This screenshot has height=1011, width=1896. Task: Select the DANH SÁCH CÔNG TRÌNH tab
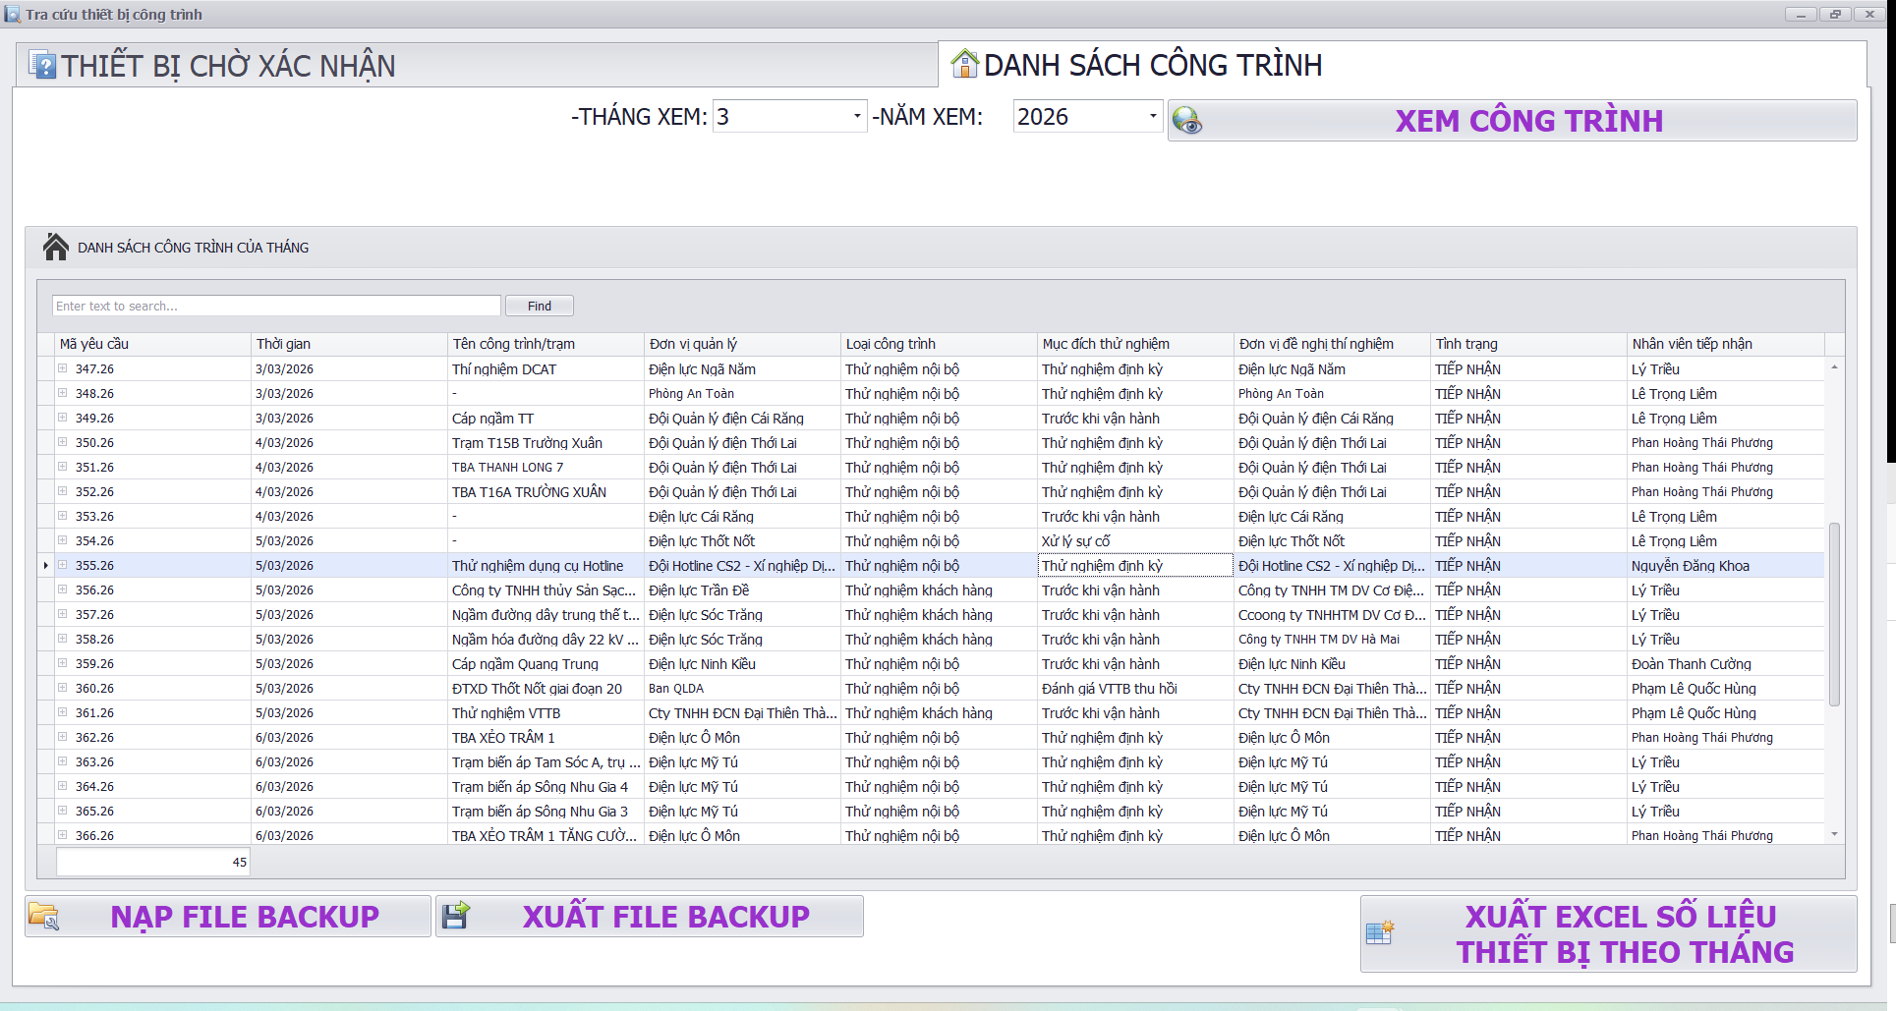coord(1152,65)
